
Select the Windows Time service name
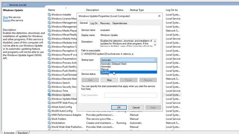pyautogui.click(x=60, y=91)
